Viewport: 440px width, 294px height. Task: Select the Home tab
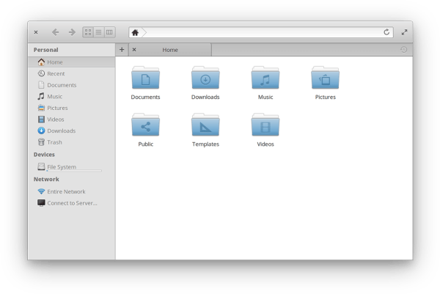pos(170,50)
